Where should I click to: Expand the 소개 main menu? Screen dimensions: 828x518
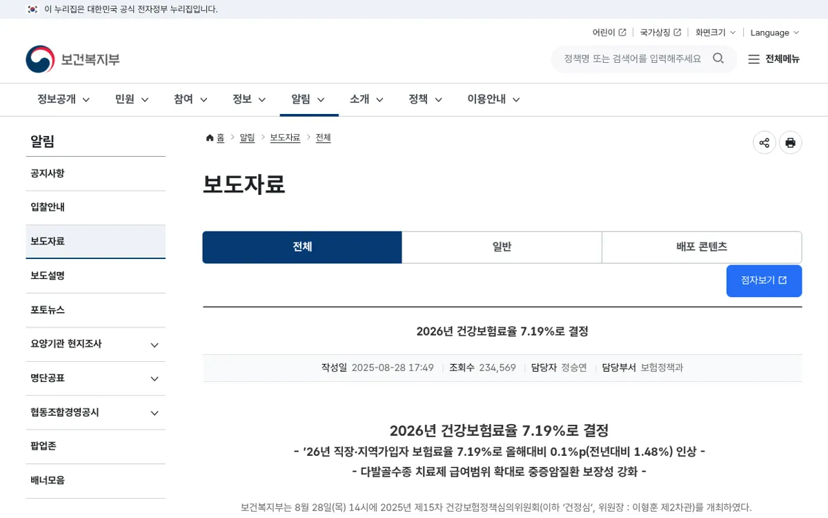(x=367, y=99)
